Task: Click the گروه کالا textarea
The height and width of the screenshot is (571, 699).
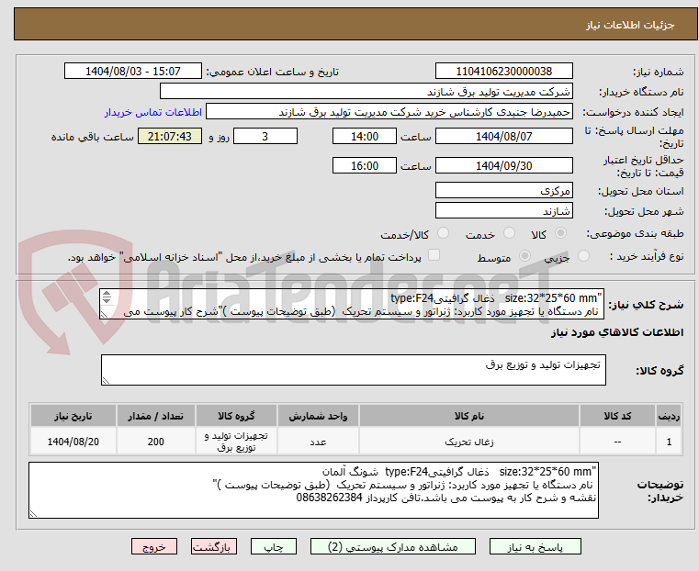Action: tap(354, 370)
